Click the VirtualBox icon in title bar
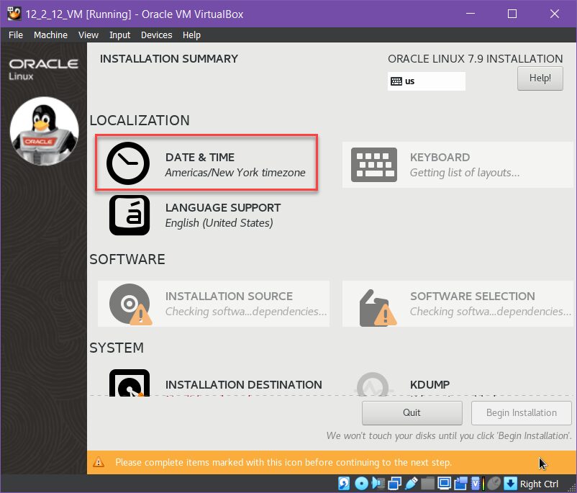This screenshot has height=493, width=577. 14,14
